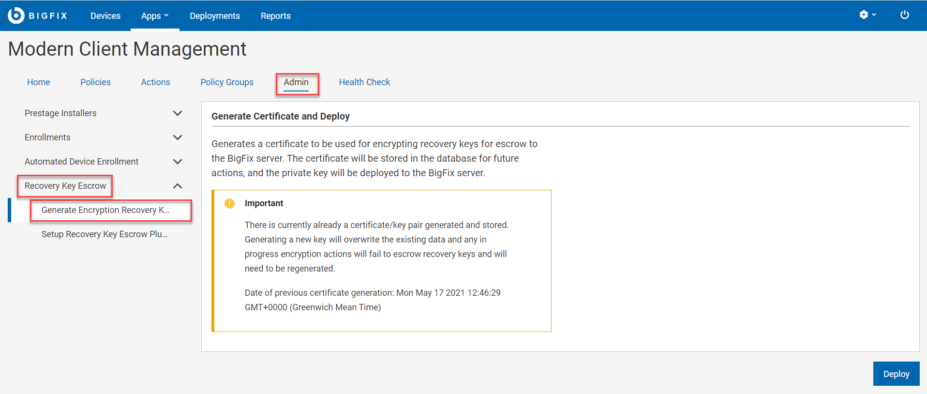Image resolution: width=927 pixels, height=394 pixels.
Task: Click the power logout icon
Action: [x=904, y=15]
